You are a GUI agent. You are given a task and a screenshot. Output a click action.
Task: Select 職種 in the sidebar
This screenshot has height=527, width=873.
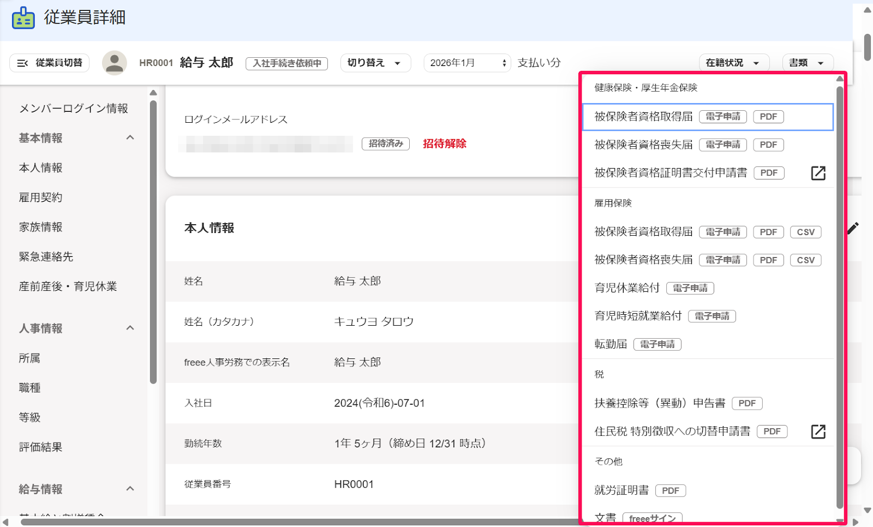pos(30,387)
